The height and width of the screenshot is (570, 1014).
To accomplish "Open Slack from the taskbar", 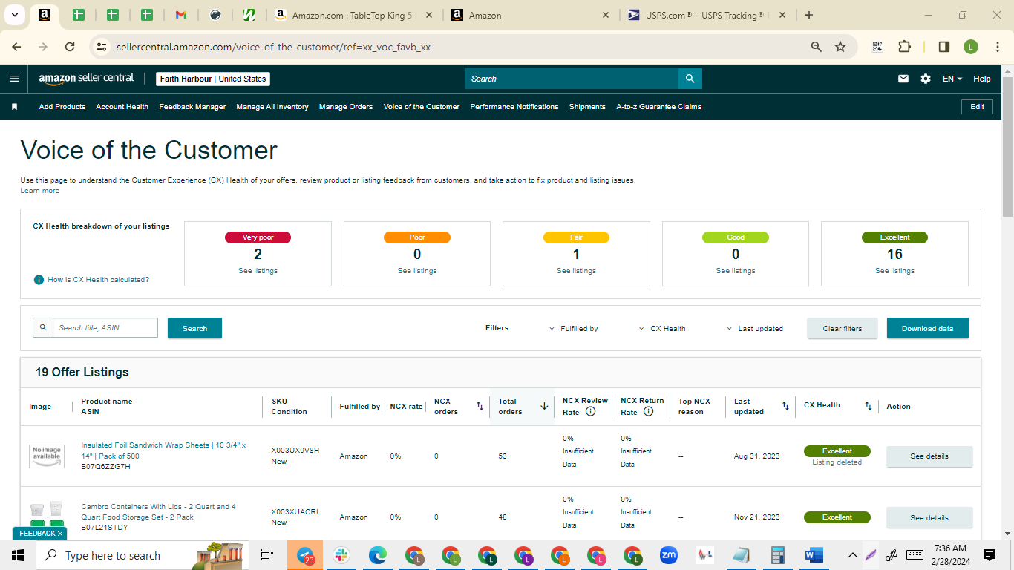I will (x=341, y=555).
